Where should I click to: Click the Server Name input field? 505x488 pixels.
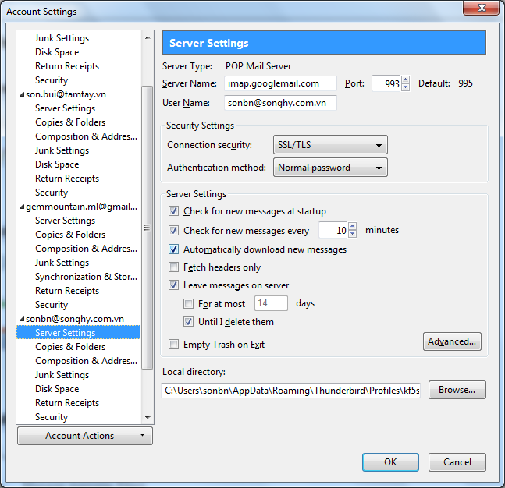pos(280,83)
